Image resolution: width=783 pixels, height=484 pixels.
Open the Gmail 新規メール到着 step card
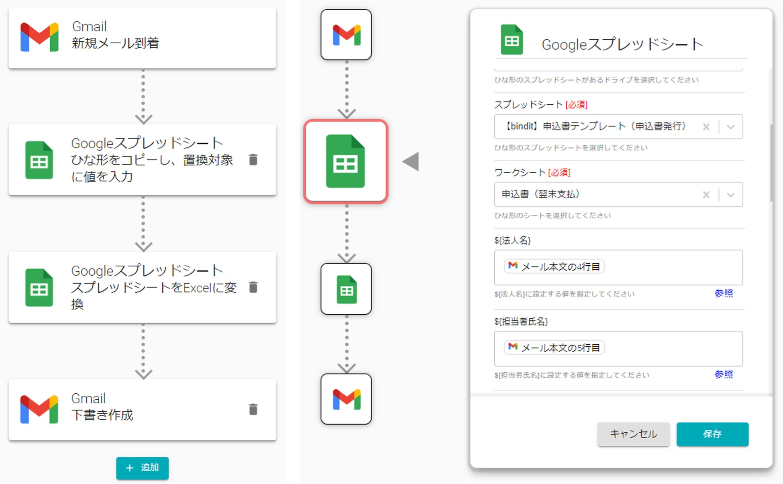[142, 38]
